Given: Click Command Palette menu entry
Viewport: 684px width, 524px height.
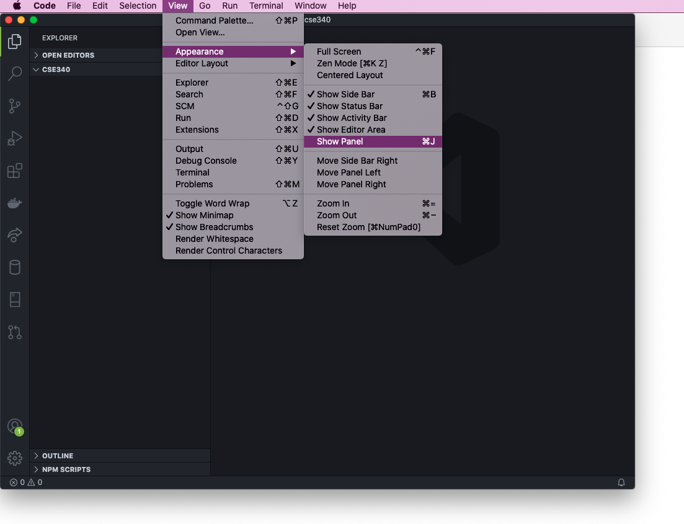Looking at the screenshot, I should (215, 20).
